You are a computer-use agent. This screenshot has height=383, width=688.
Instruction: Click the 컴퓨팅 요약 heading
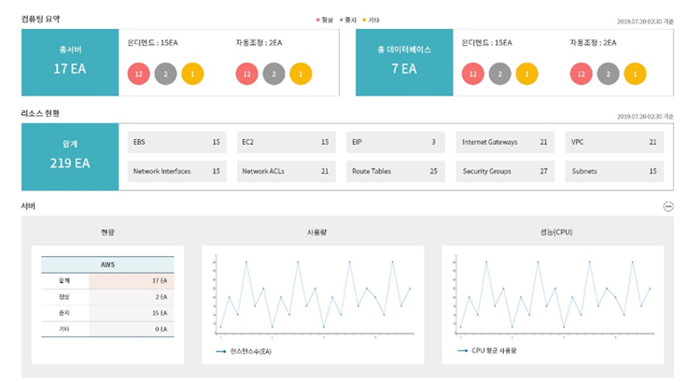click(x=40, y=19)
